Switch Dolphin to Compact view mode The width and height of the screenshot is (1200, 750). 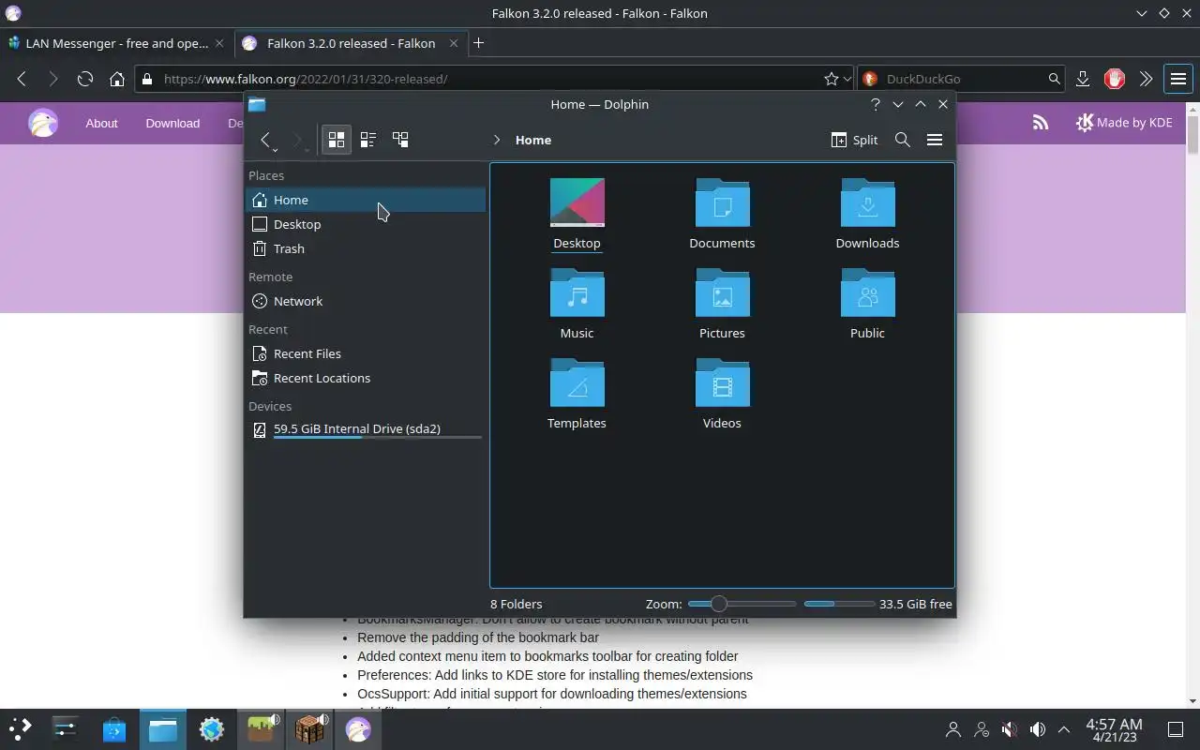coord(368,140)
